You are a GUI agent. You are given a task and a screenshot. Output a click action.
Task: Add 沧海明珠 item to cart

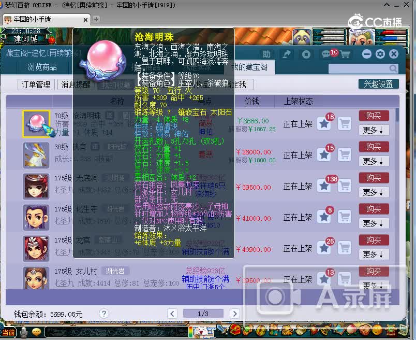pyautogui.click(x=345, y=123)
